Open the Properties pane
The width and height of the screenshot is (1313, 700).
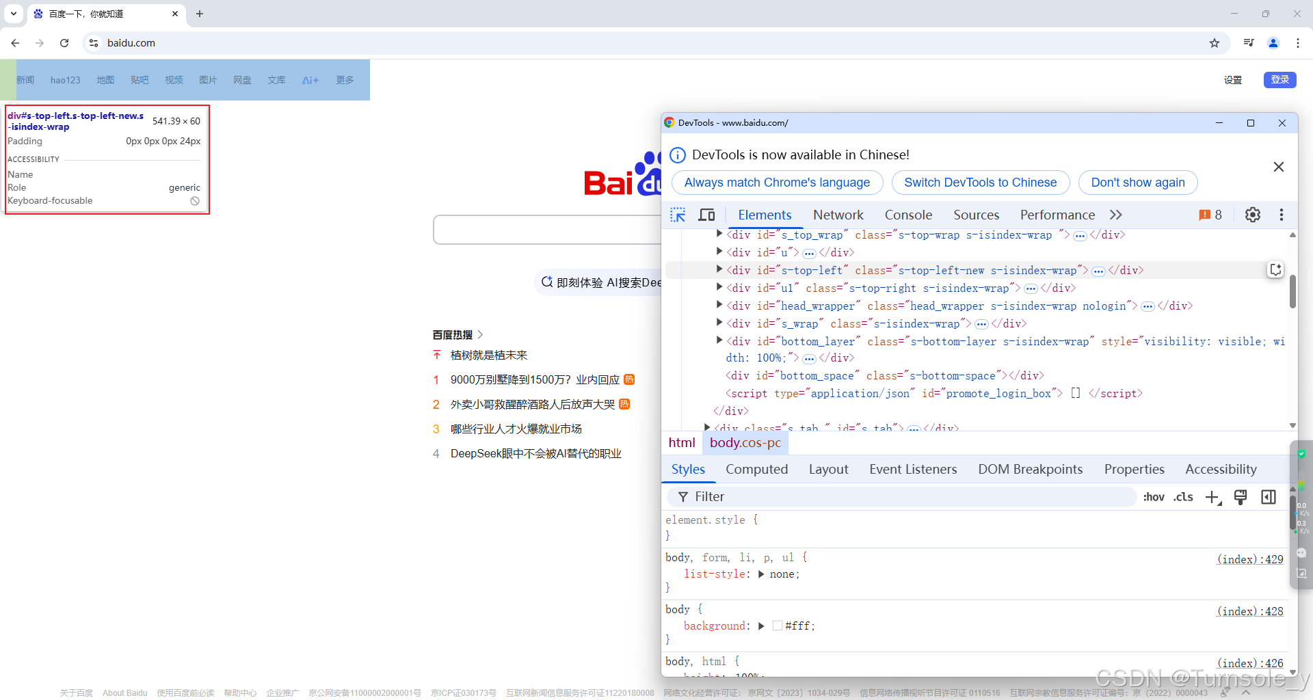pyautogui.click(x=1134, y=470)
